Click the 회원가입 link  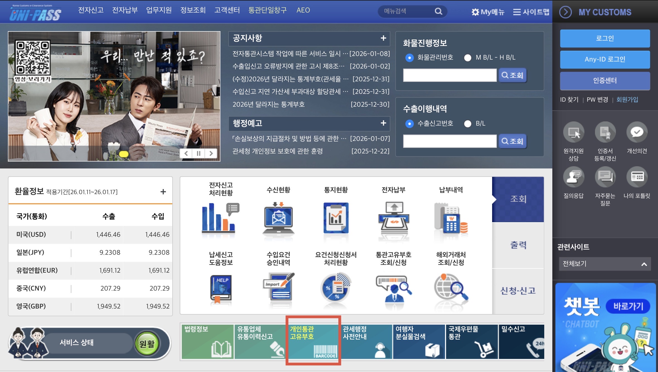click(627, 99)
